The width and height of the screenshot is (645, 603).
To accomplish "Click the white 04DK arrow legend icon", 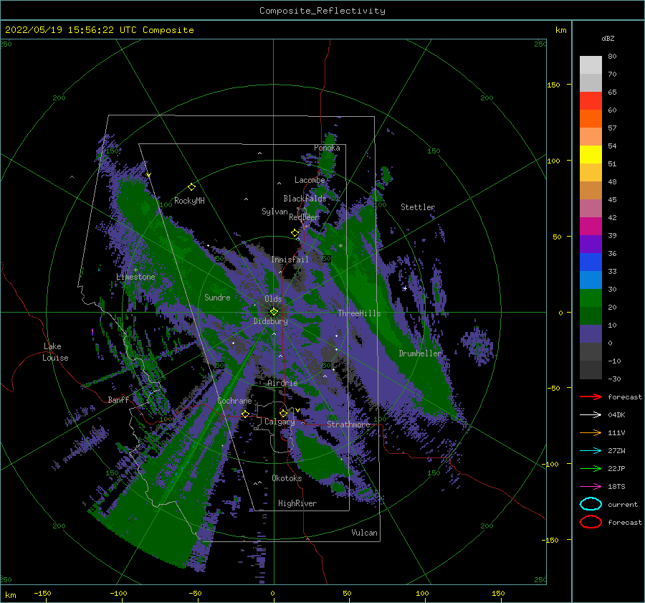I will point(591,415).
